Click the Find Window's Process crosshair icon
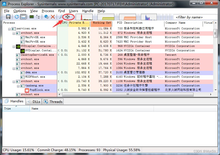 (x=67, y=17)
